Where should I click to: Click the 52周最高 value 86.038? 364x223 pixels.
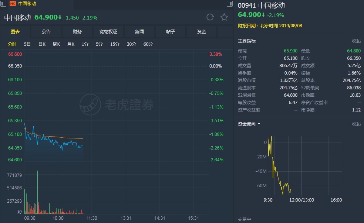(354, 88)
